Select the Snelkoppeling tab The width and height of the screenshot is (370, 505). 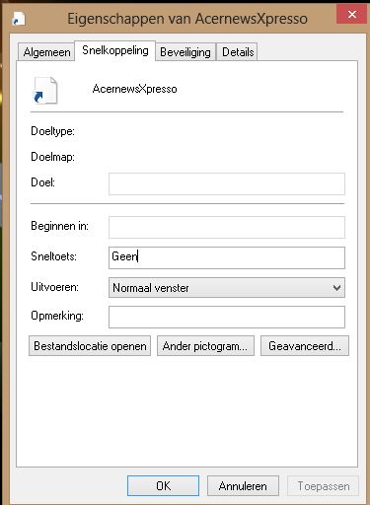(x=115, y=50)
